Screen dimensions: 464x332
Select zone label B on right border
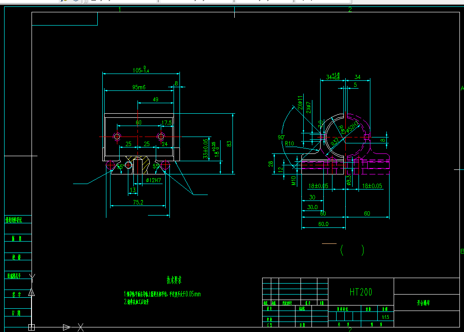click(462, 251)
